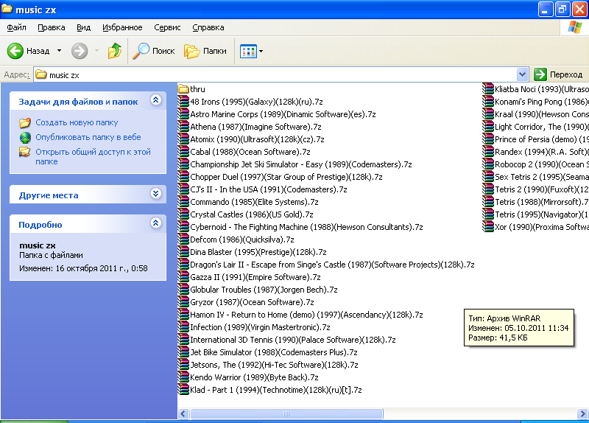Expand the 'Другие места' panel

(x=155, y=194)
